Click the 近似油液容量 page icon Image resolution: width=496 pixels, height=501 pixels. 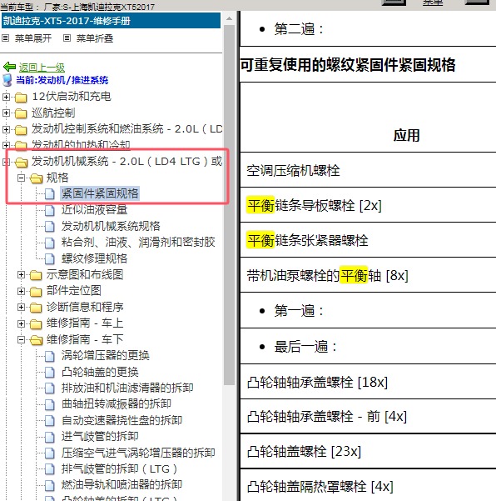(x=50, y=210)
